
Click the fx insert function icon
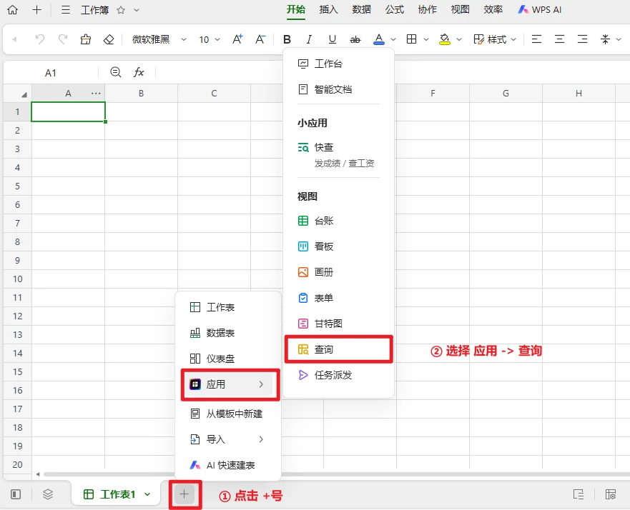point(139,72)
